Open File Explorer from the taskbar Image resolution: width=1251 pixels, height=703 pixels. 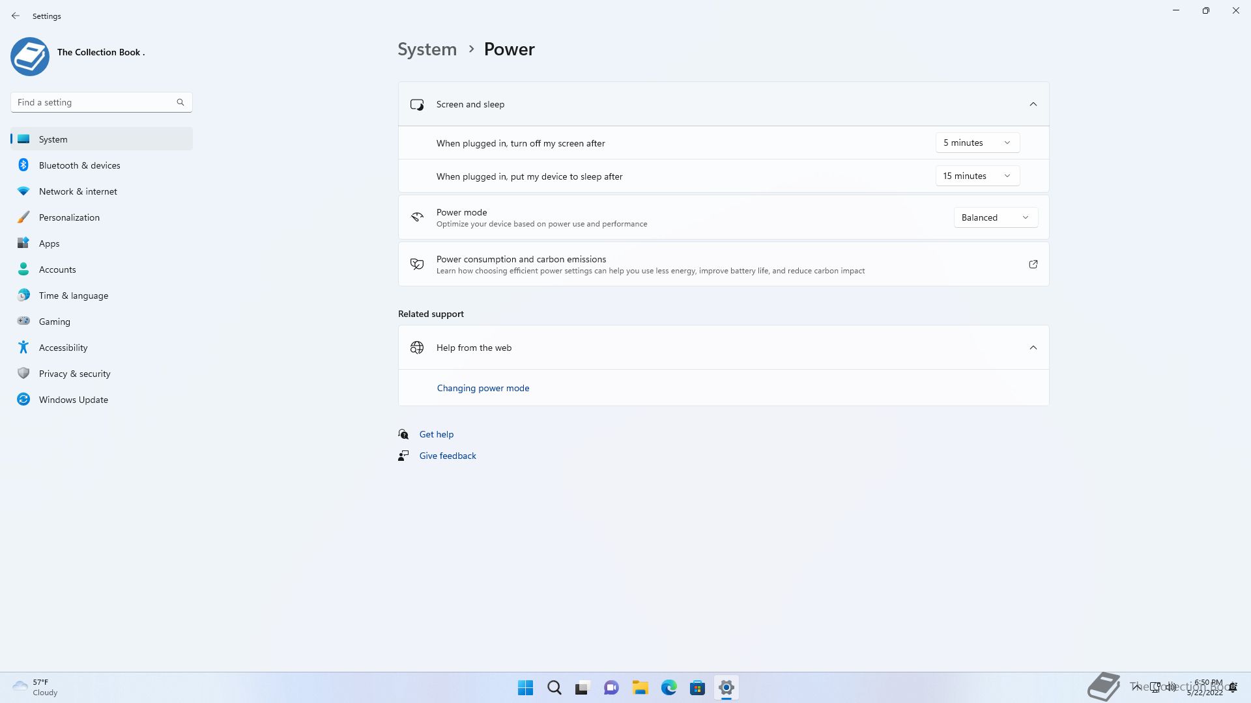coord(640,687)
